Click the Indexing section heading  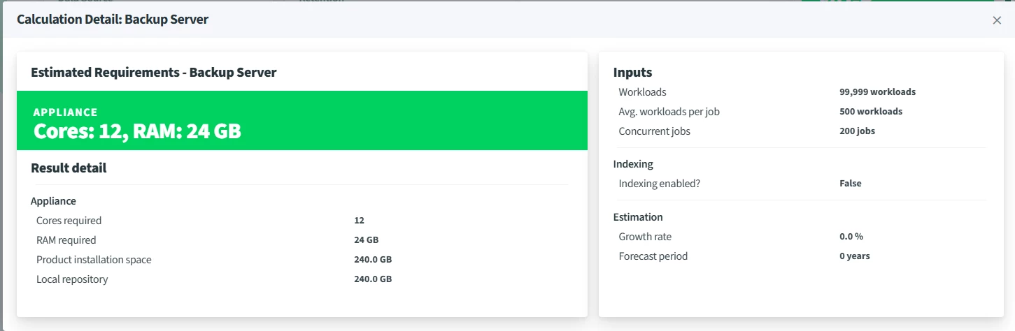[x=633, y=164]
